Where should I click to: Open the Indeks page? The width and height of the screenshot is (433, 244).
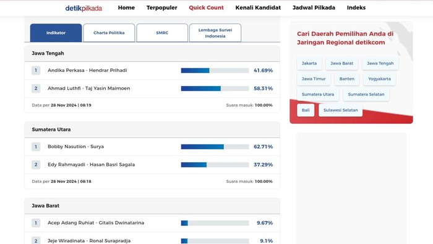pyautogui.click(x=356, y=7)
